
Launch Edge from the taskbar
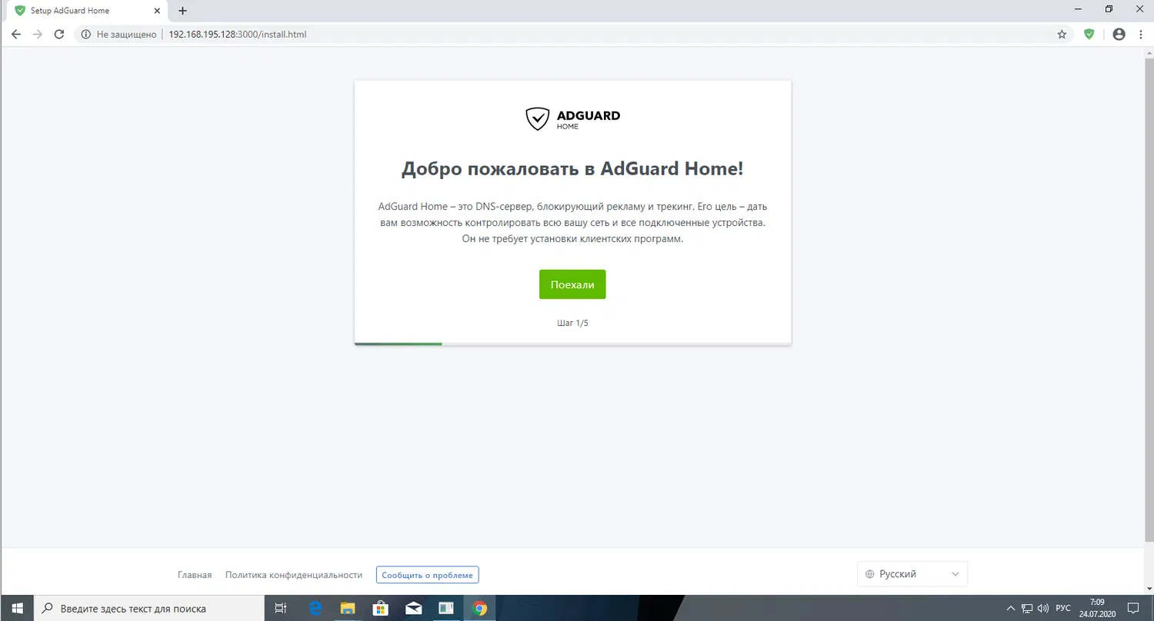click(x=315, y=608)
